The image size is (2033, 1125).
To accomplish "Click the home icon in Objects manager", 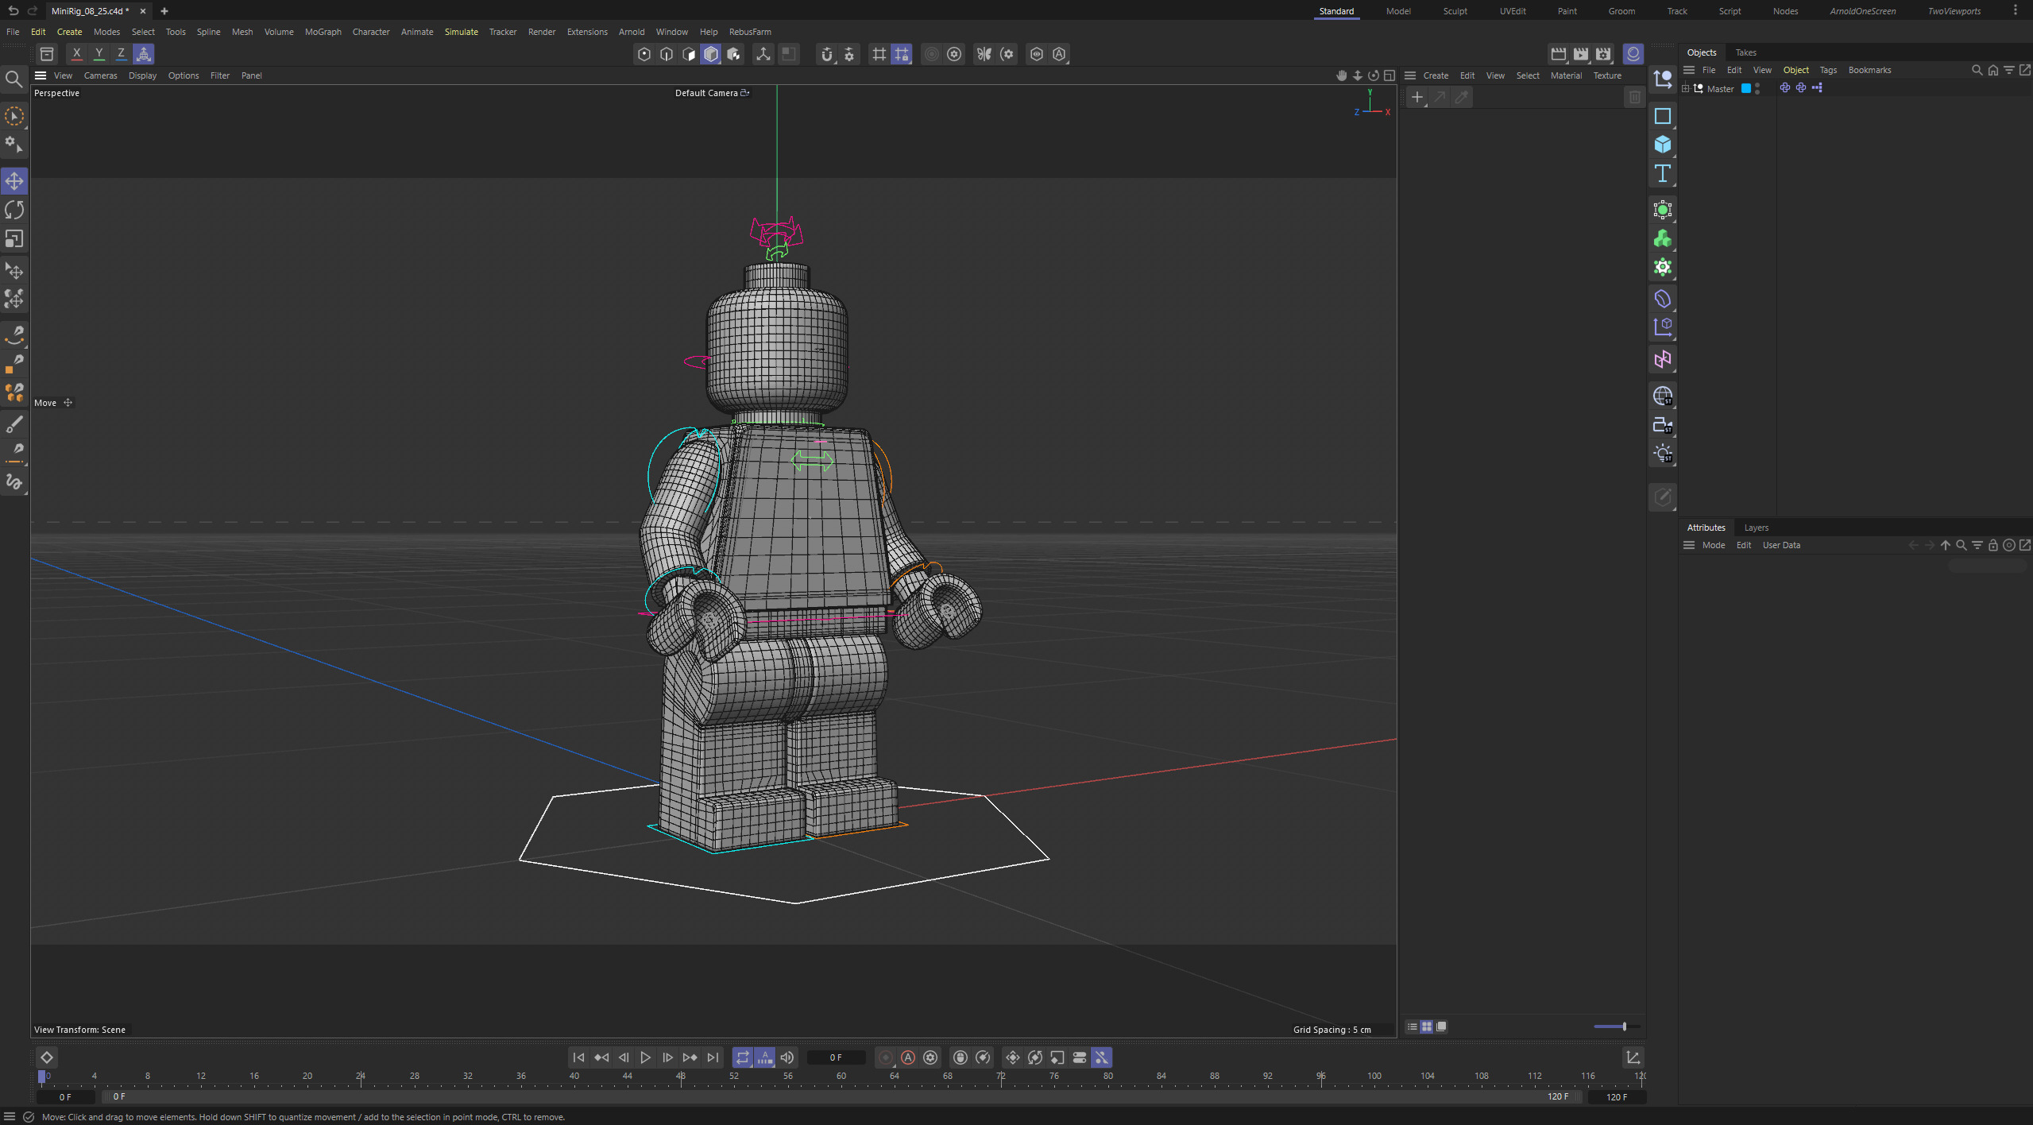I will pos(1993,70).
